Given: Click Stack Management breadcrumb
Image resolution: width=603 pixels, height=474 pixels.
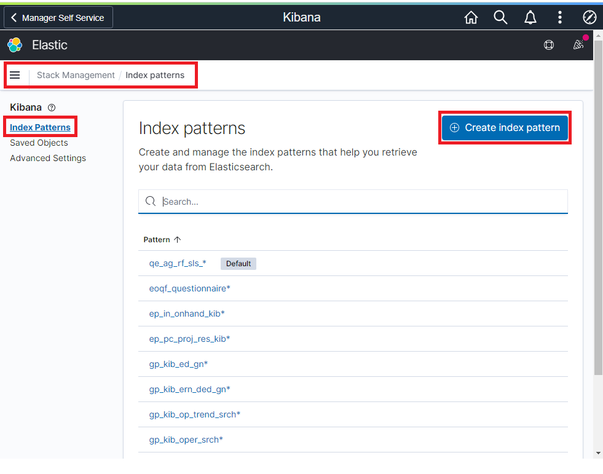Looking at the screenshot, I should (x=76, y=75).
